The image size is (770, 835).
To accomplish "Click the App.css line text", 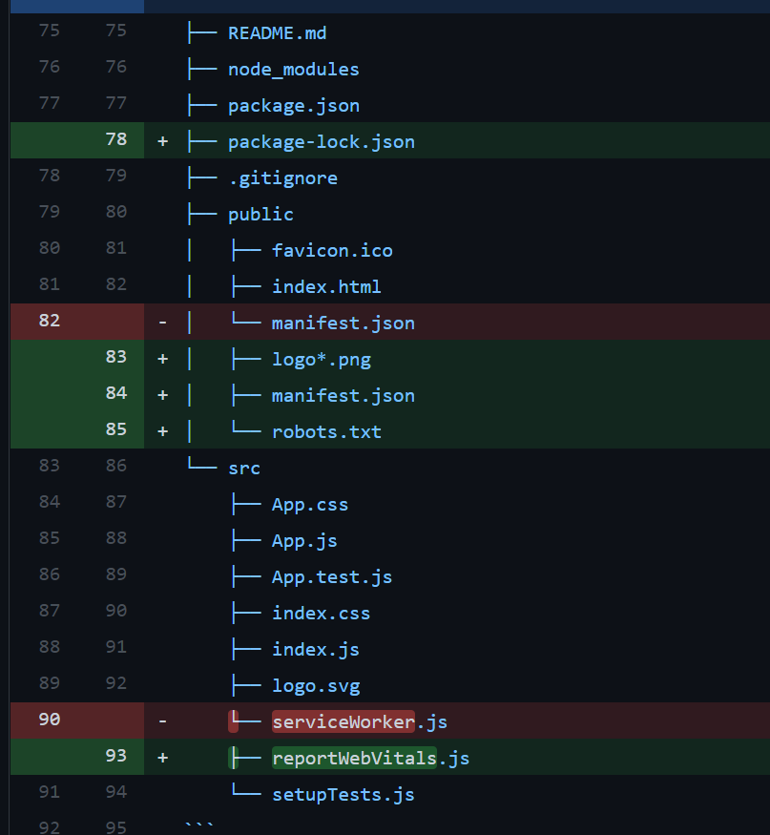I will 310,504.
